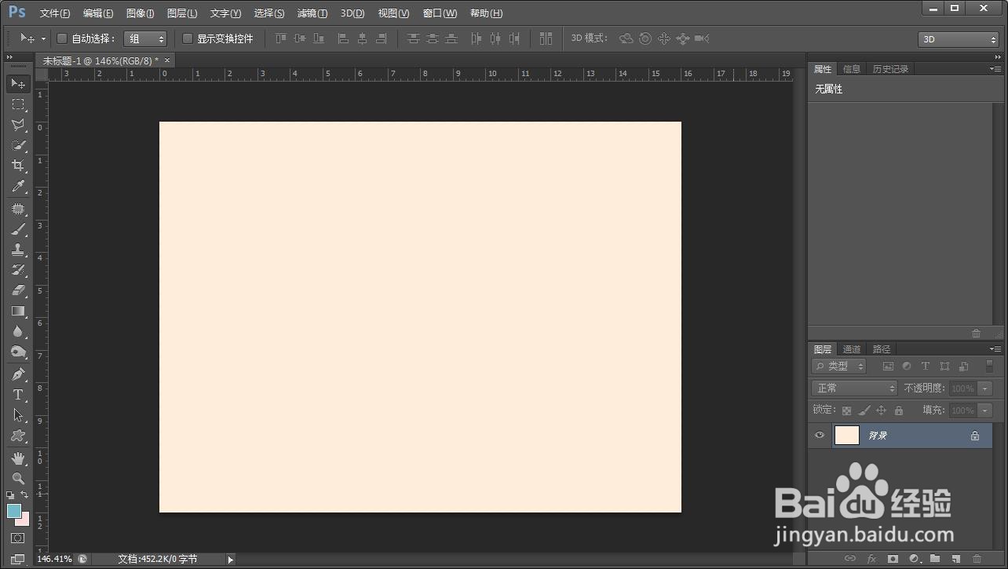The image size is (1008, 569).
Task: Open the status bar info arrow
Action: pyautogui.click(x=230, y=560)
